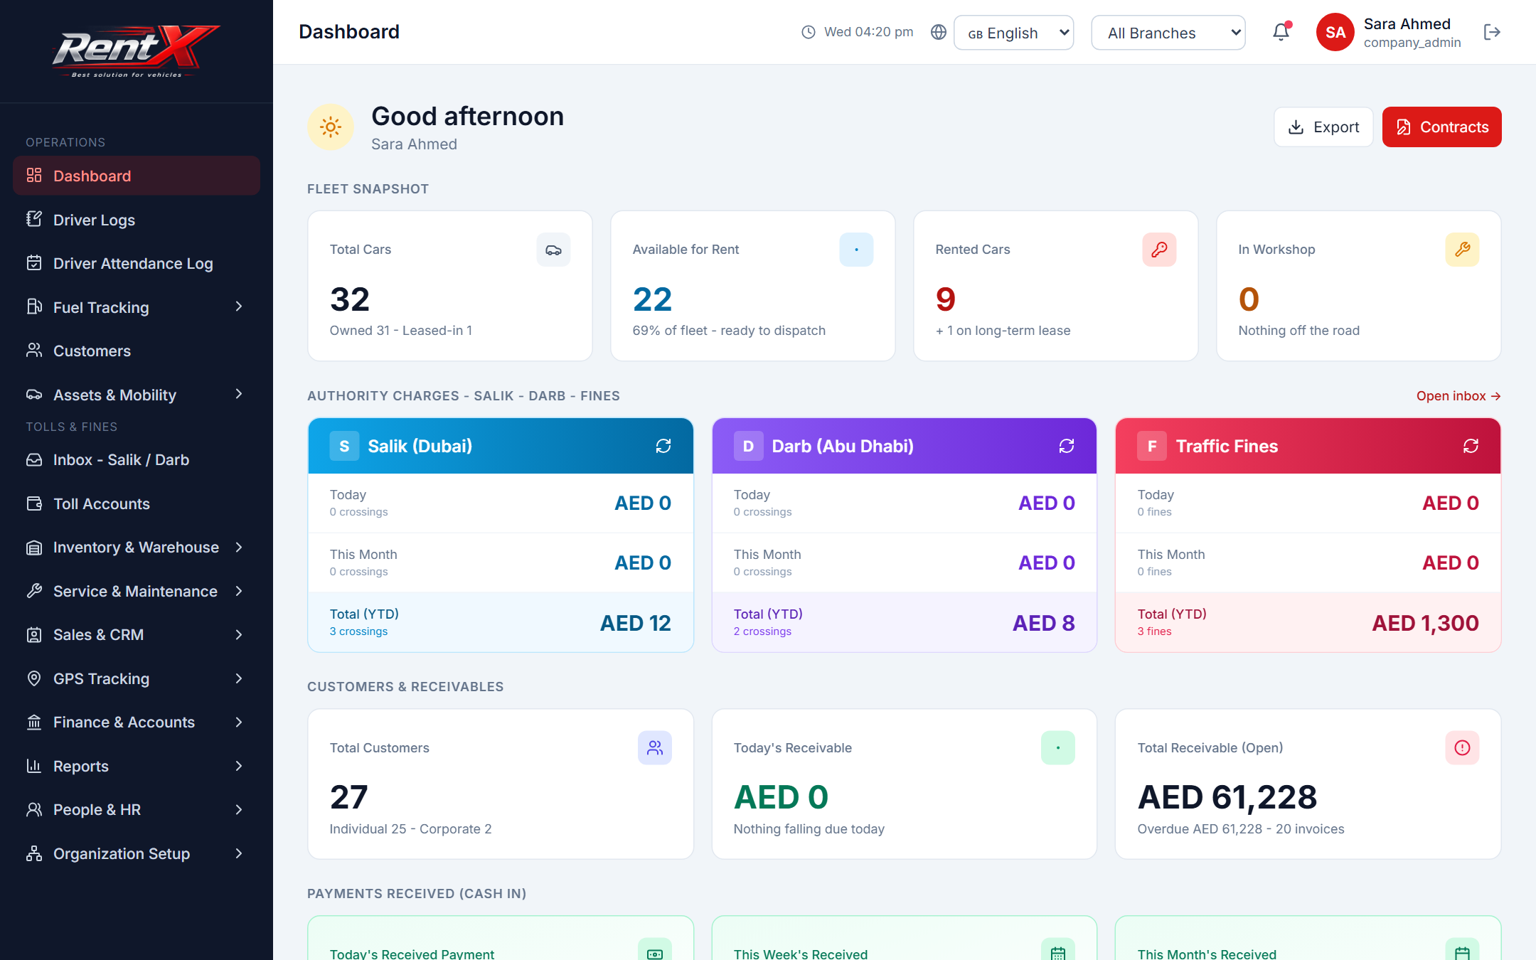Go to Customers page

137,351
